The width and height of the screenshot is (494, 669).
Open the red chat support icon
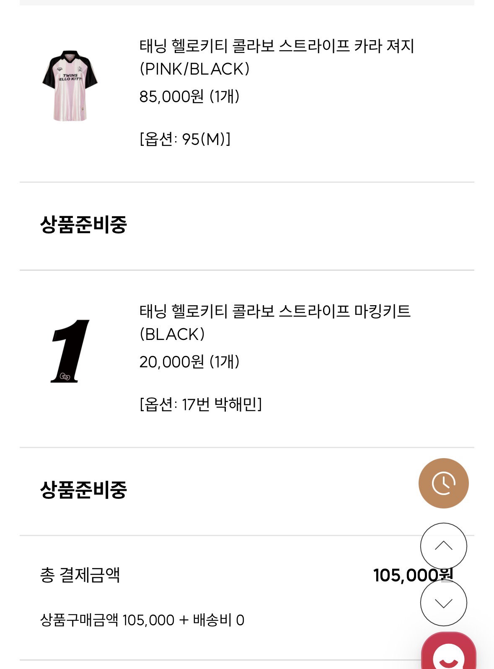[449, 651]
